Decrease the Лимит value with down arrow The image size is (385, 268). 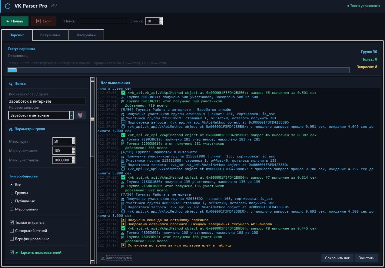point(161,22)
